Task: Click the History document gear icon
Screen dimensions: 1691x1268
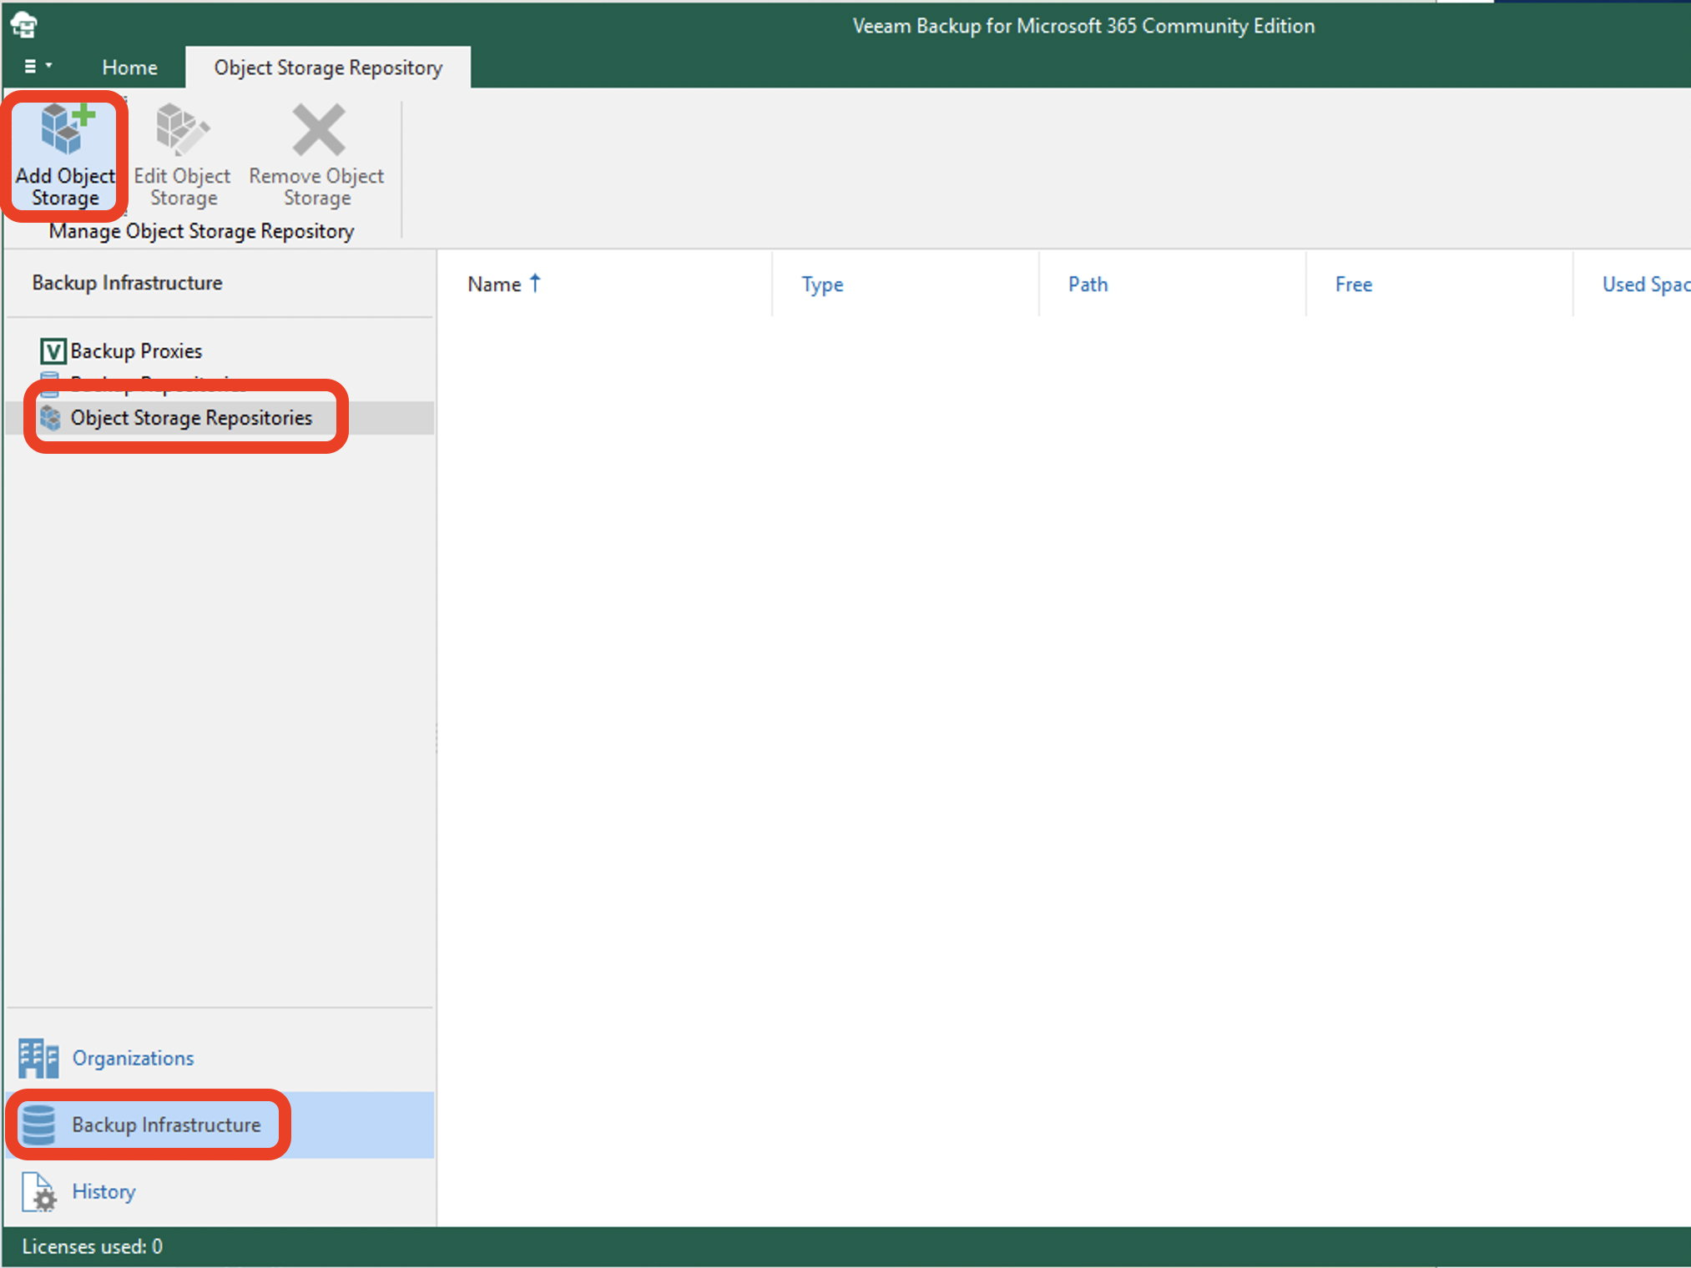Action: [38, 1191]
